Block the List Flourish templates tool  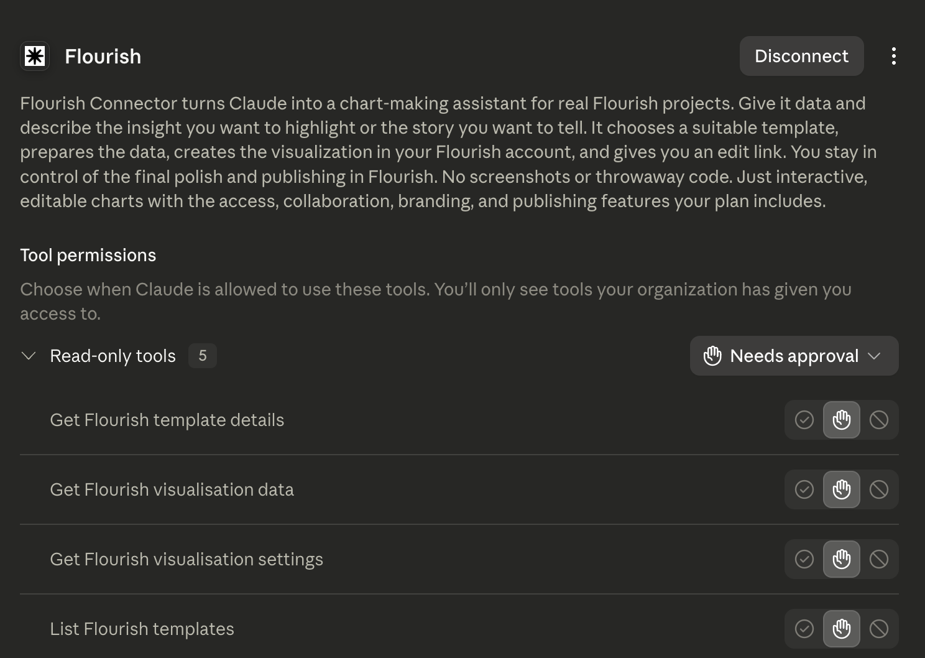(878, 629)
